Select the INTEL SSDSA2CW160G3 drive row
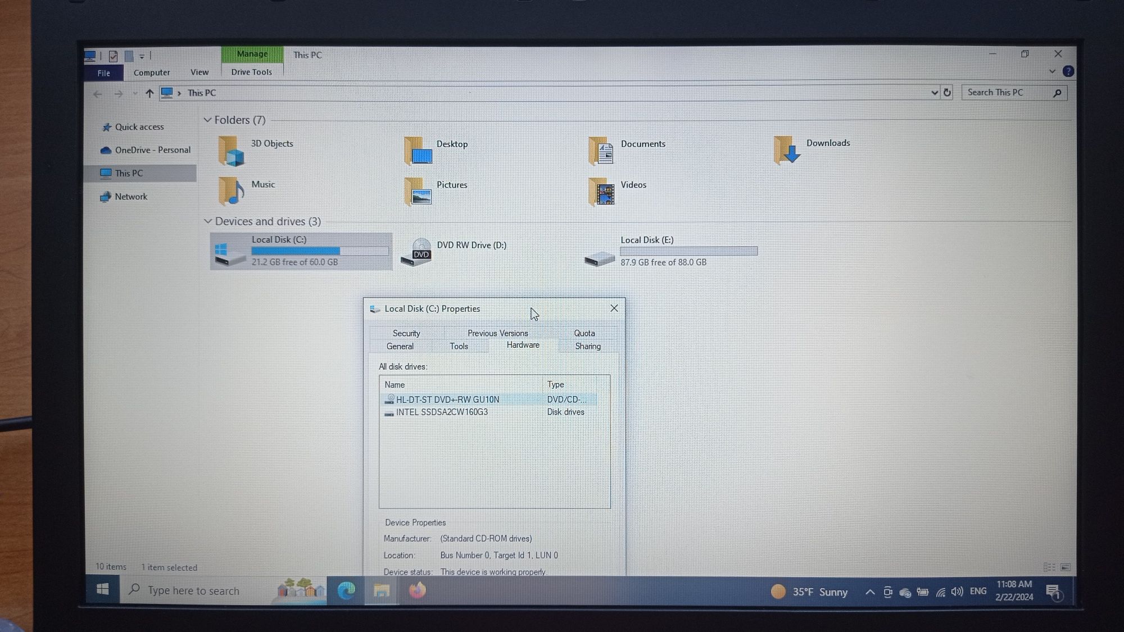The width and height of the screenshot is (1124, 632). click(490, 412)
